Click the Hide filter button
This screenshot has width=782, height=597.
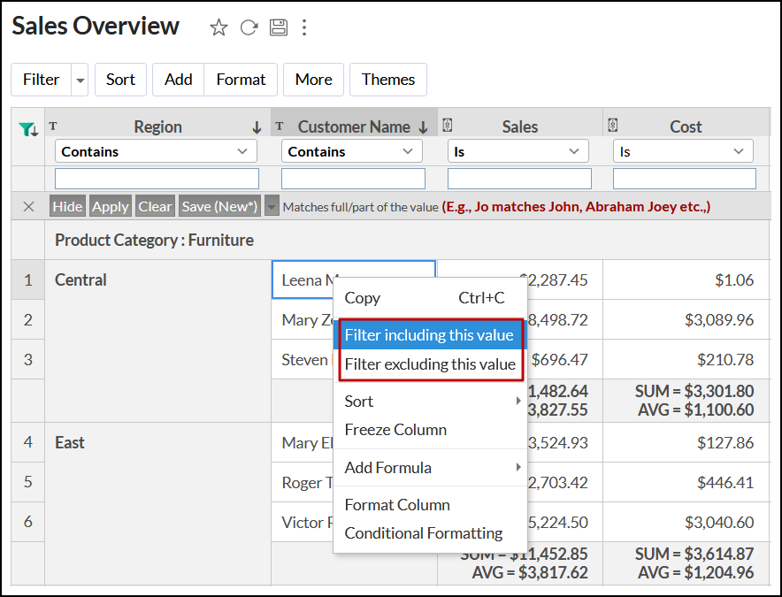(x=67, y=207)
